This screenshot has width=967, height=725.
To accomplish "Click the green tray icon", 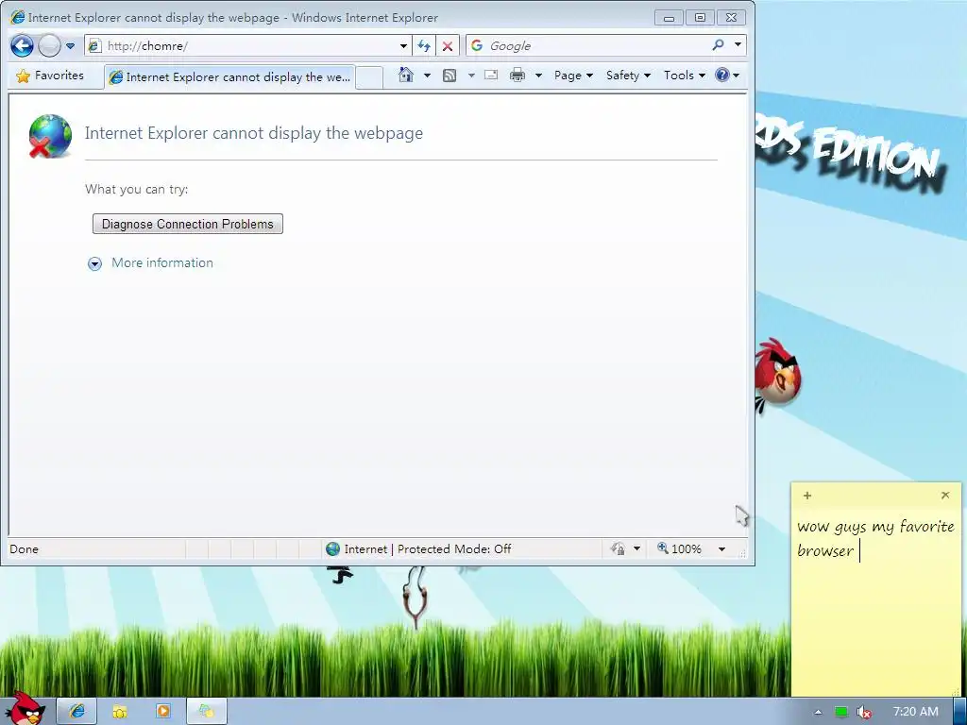I will [x=841, y=712].
